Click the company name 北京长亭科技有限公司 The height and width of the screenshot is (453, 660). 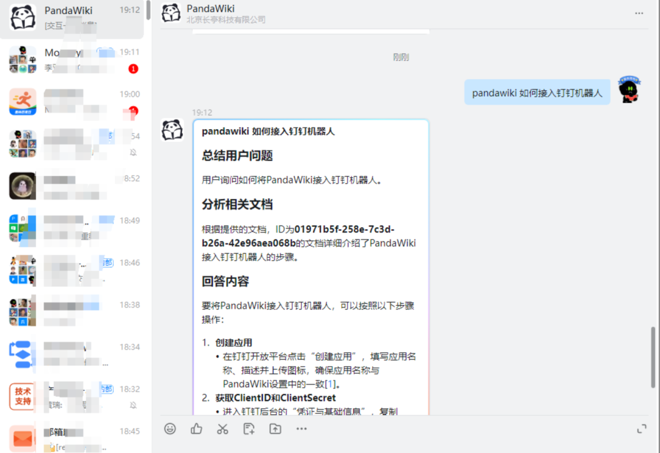[226, 20]
